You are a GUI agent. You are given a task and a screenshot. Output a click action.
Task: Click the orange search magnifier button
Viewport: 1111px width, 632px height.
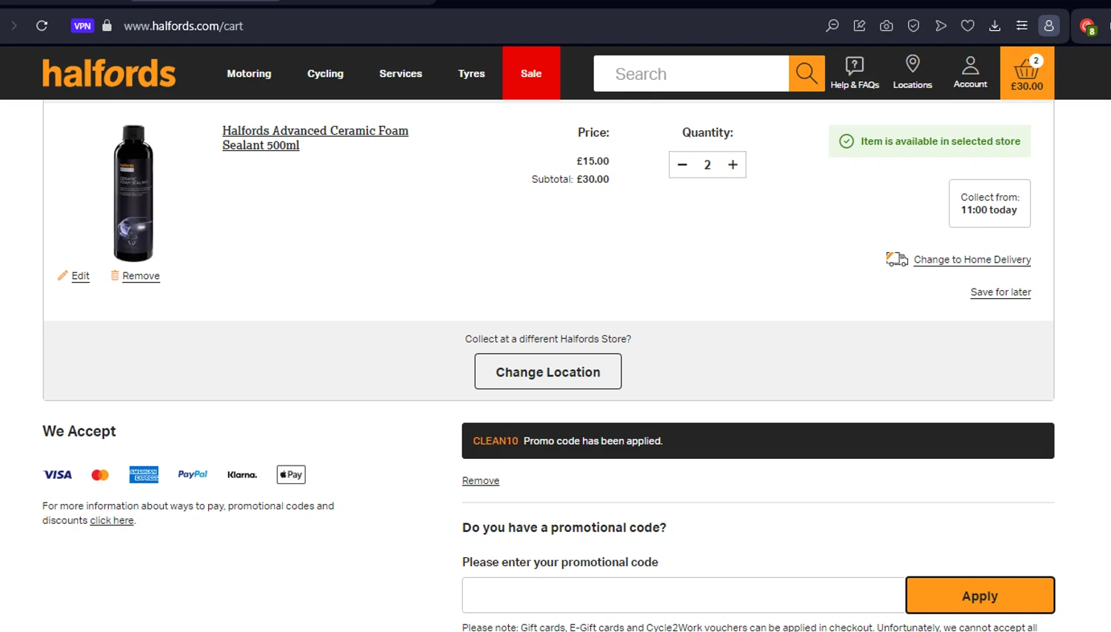pos(807,73)
